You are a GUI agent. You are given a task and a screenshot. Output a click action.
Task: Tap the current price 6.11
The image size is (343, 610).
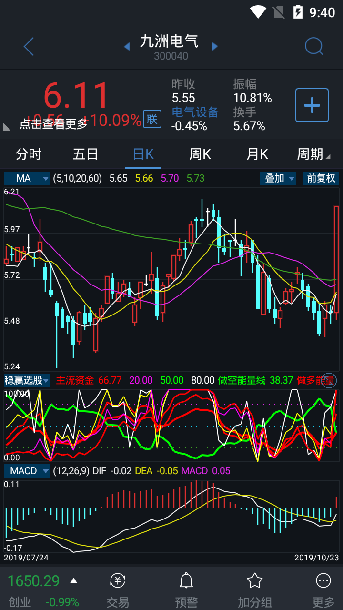pyautogui.click(x=76, y=95)
